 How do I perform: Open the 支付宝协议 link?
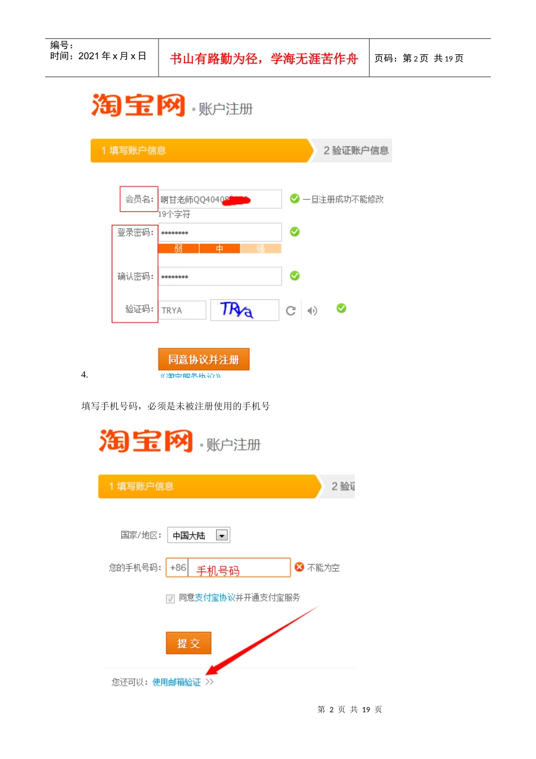(215, 597)
